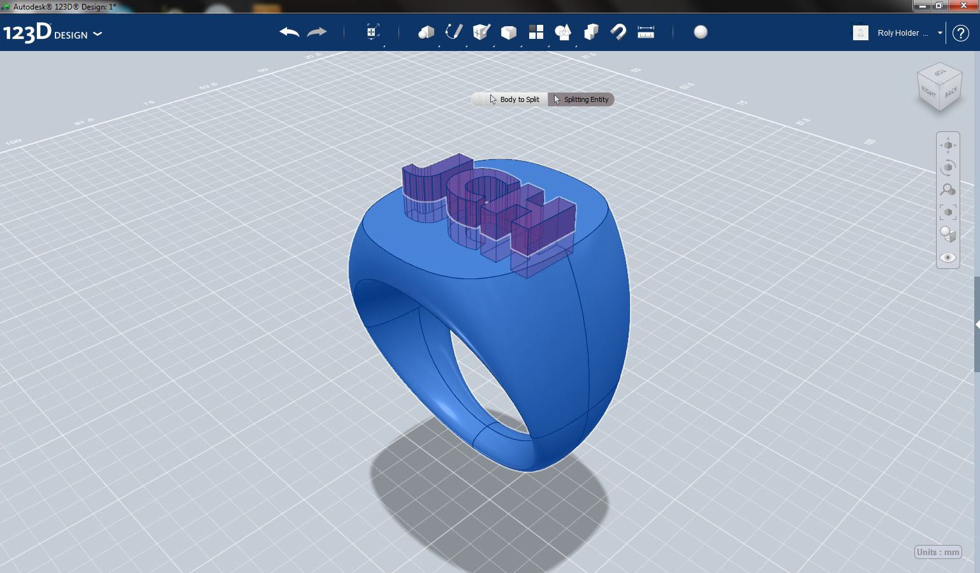This screenshot has width=980, height=573.
Task: Select the Construct tool
Action: coord(481,32)
